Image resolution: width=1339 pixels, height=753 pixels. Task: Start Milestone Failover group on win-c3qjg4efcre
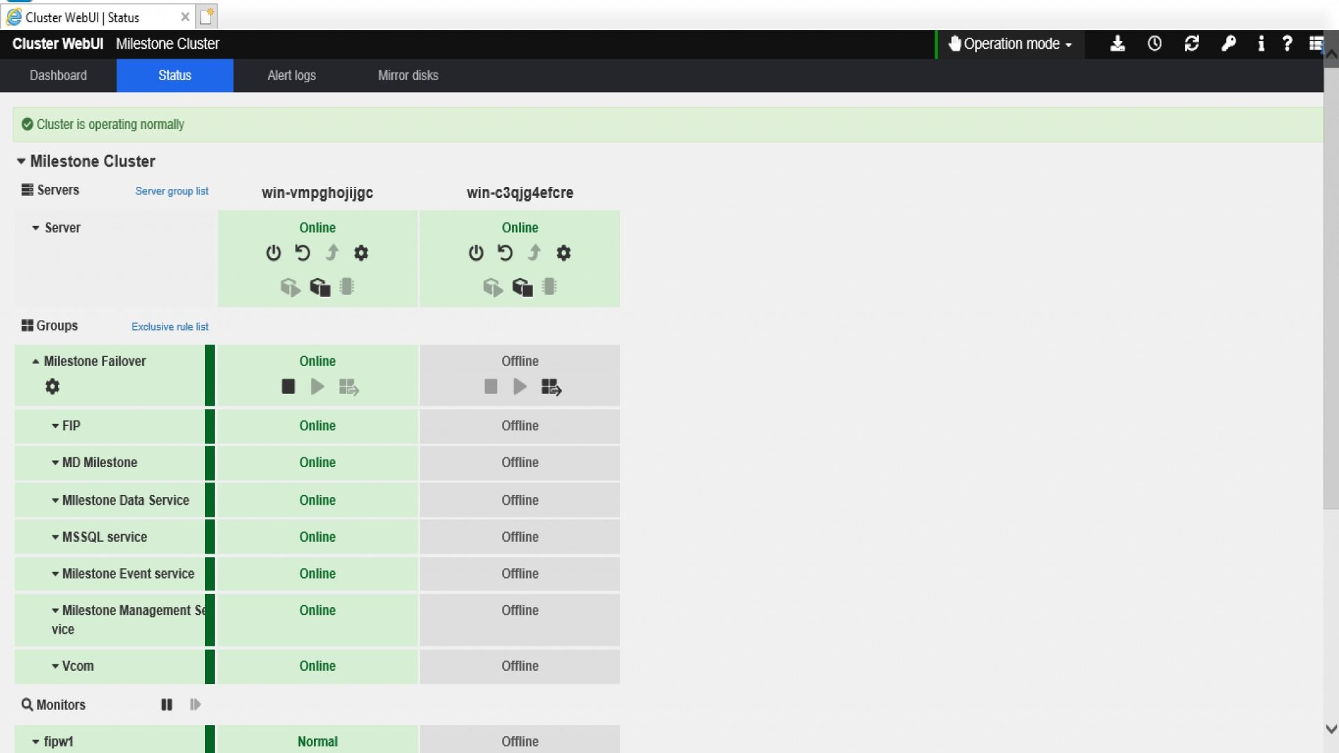[520, 386]
